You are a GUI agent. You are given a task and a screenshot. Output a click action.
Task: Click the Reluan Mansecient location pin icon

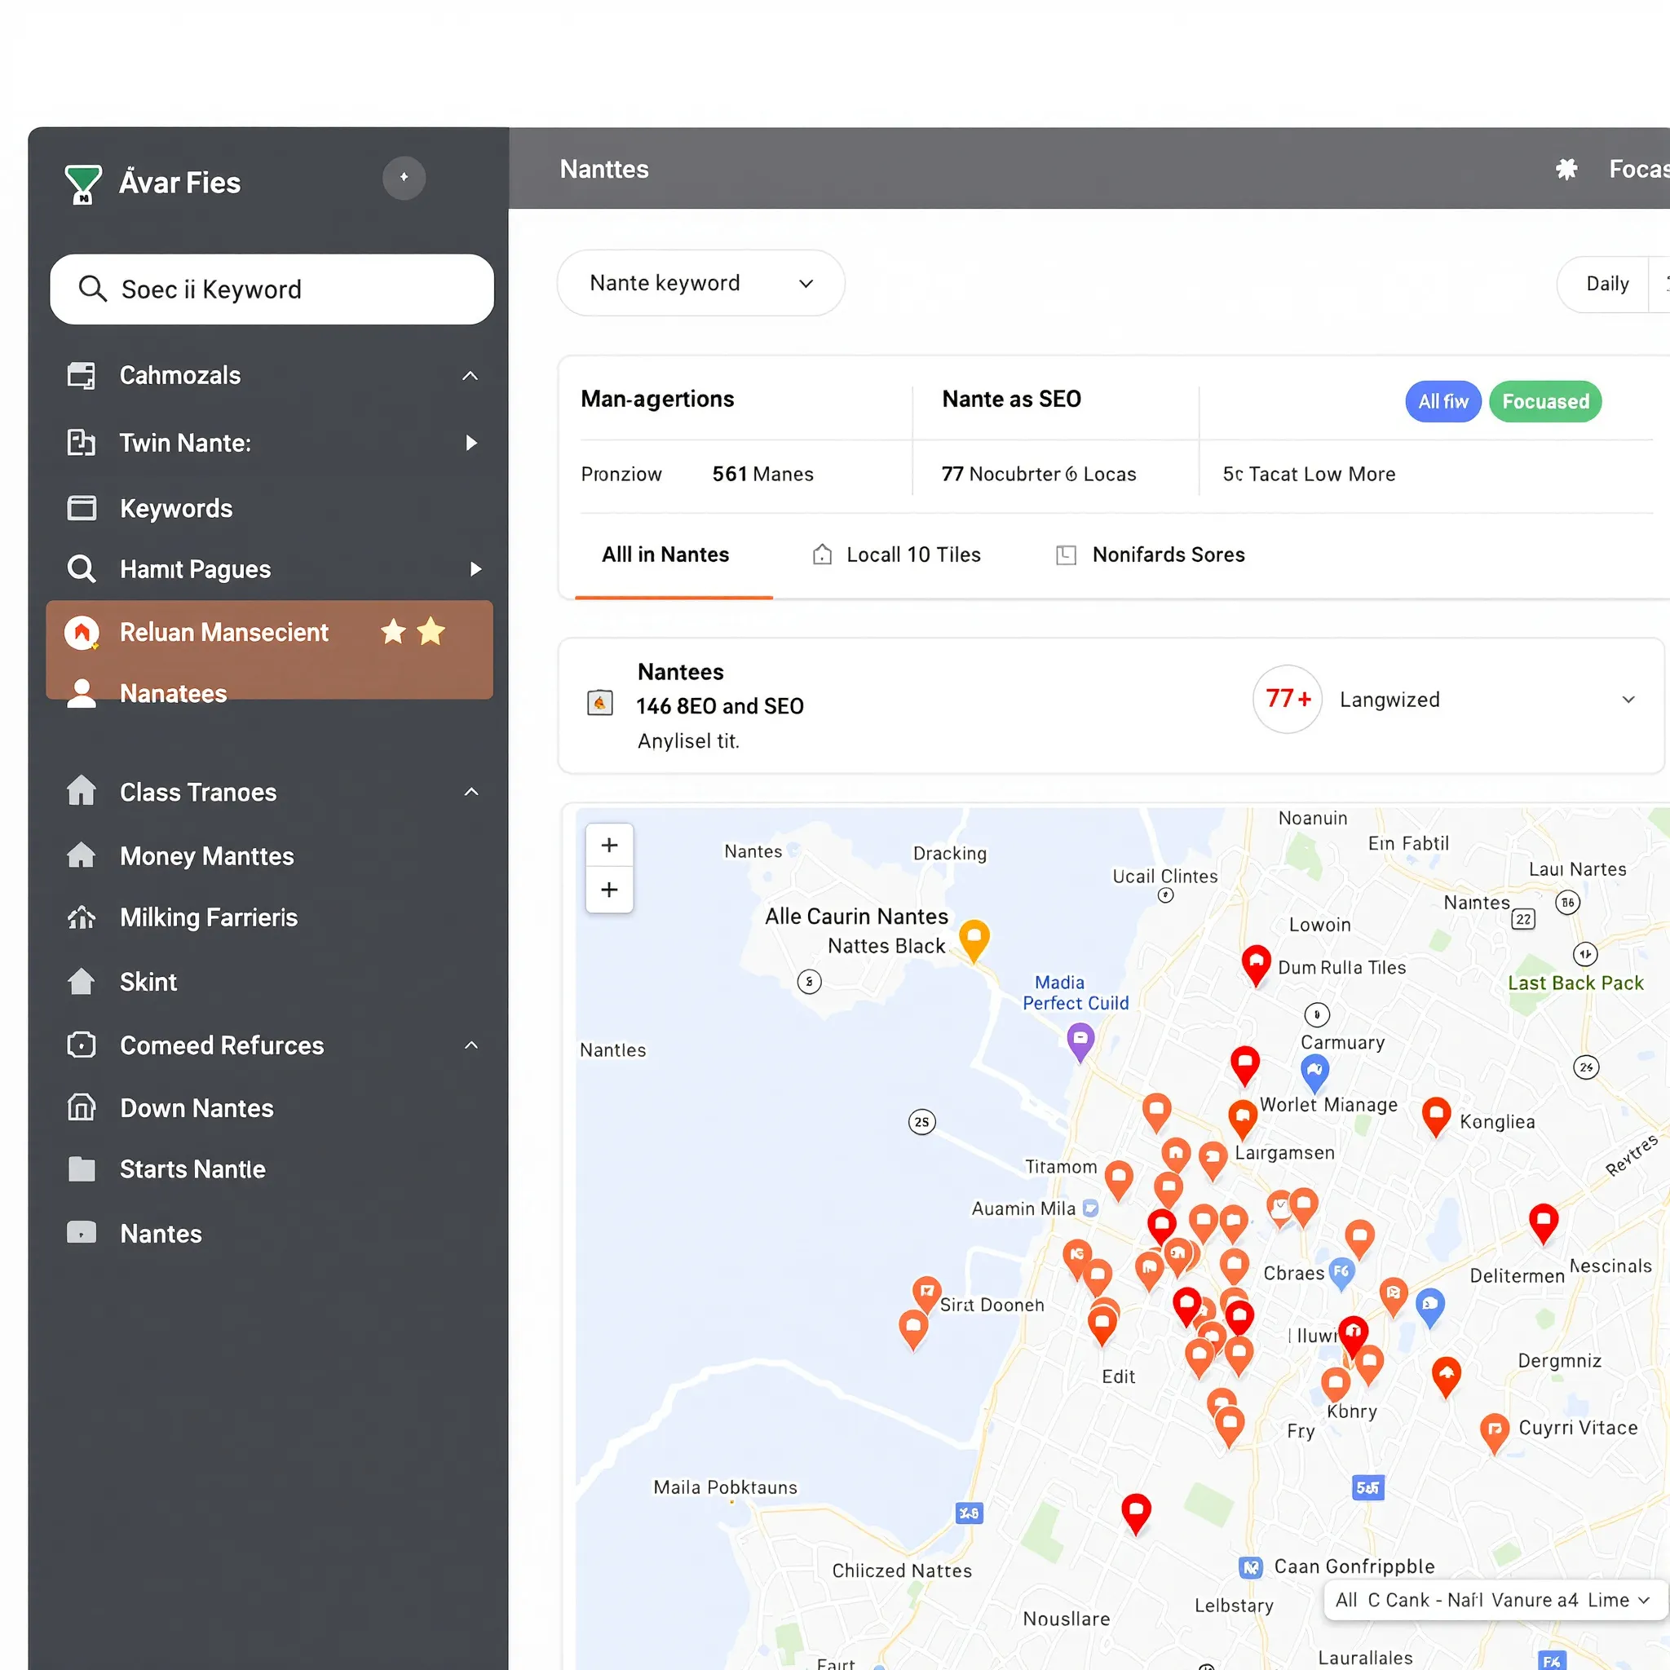pyautogui.click(x=82, y=632)
